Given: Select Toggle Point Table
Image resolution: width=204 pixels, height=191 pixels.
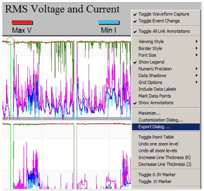Looking at the screenshot, I should [166, 137].
